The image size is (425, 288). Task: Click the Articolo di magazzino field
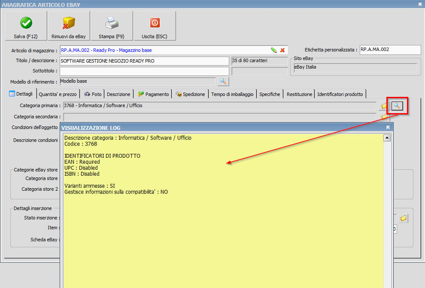click(174, 50)
